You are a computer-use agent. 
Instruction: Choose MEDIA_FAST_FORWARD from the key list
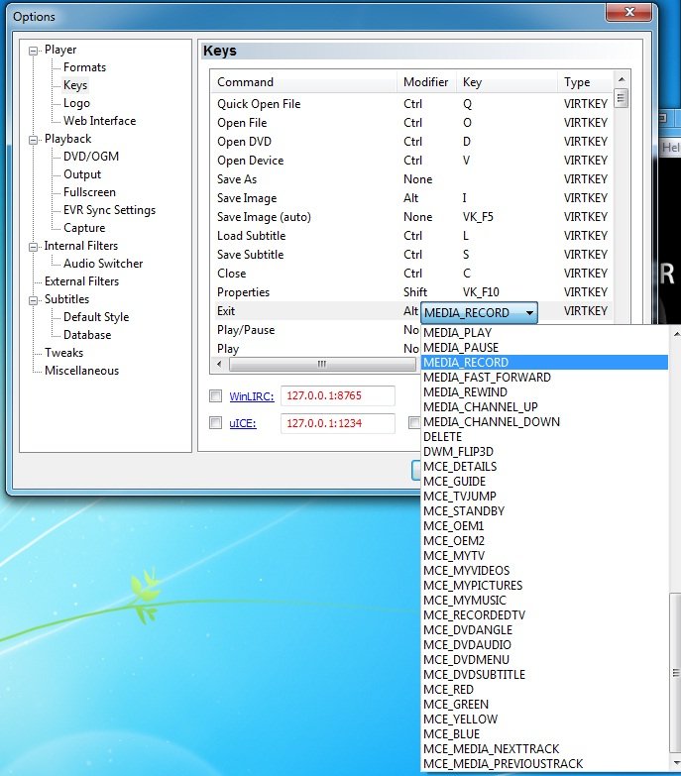click(x=544, y=378)
